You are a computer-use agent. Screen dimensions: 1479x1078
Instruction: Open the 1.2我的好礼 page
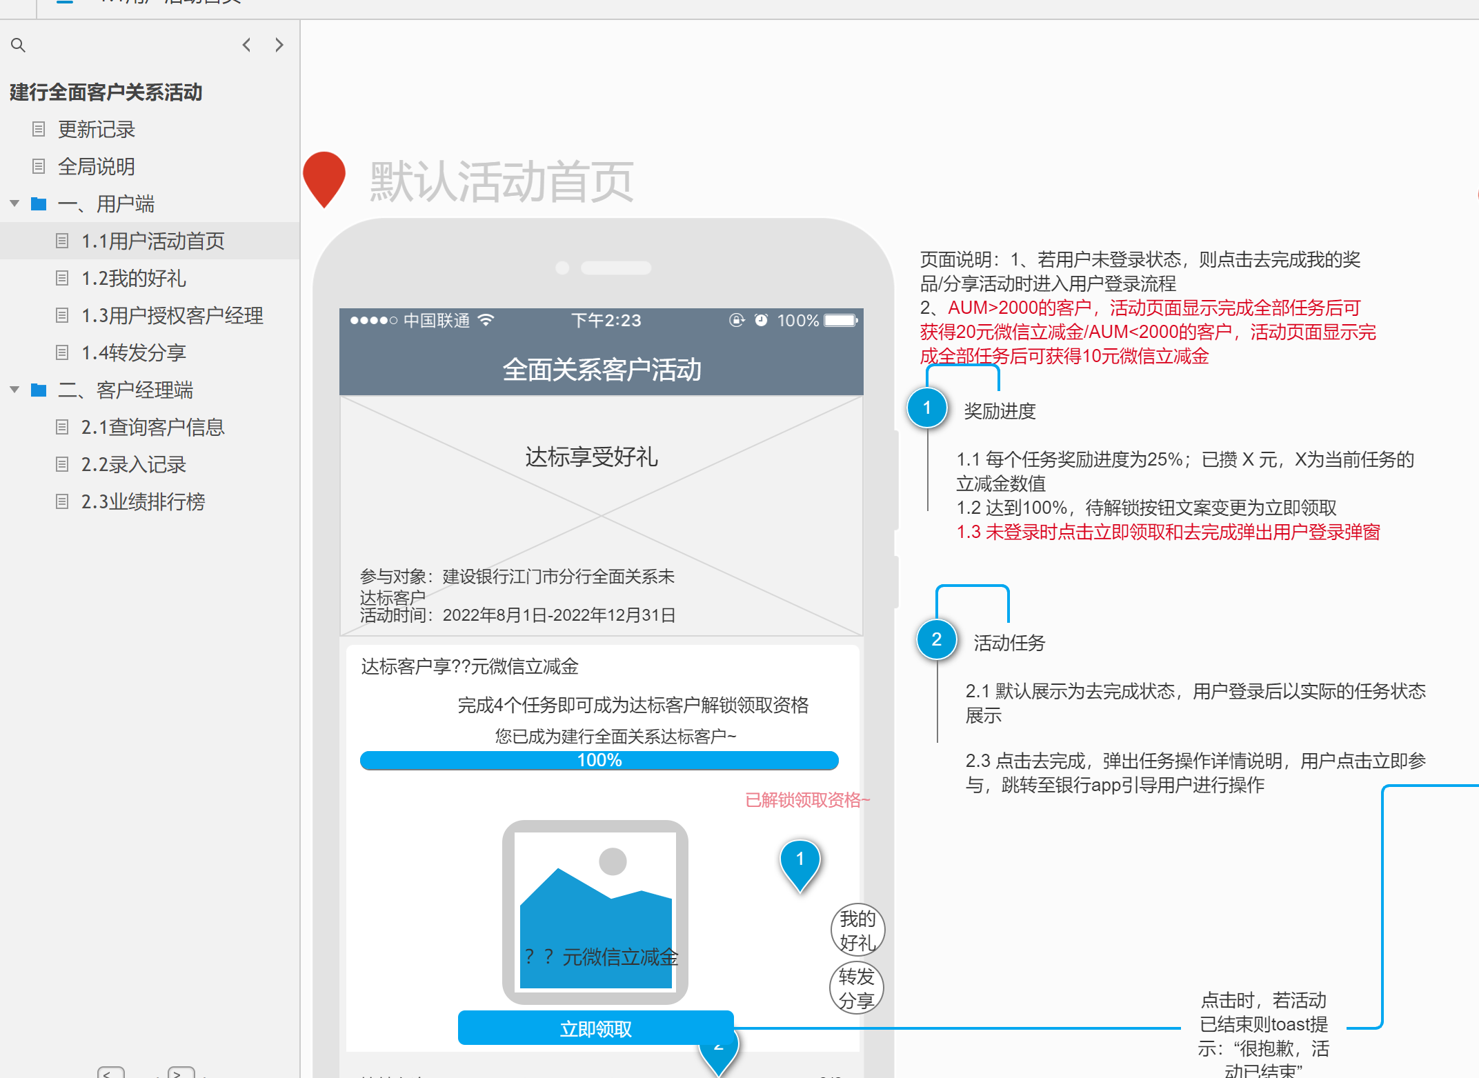pos(134,278)
